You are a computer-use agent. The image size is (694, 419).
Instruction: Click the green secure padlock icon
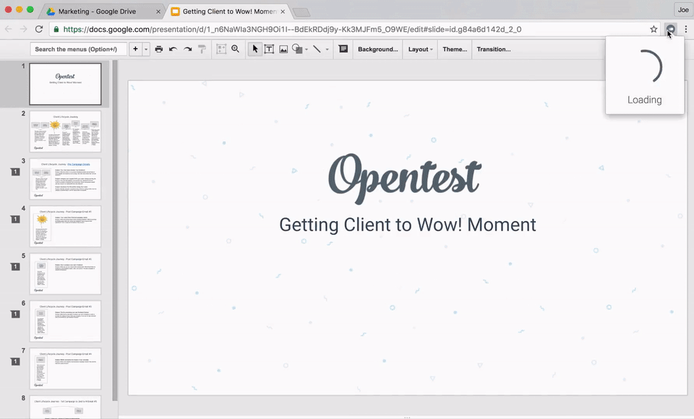pyautogui.click(x=56, y=29)
